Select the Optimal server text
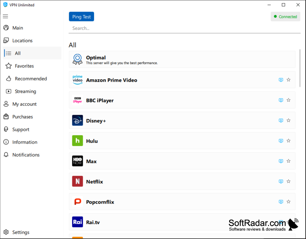 [96, 58]
